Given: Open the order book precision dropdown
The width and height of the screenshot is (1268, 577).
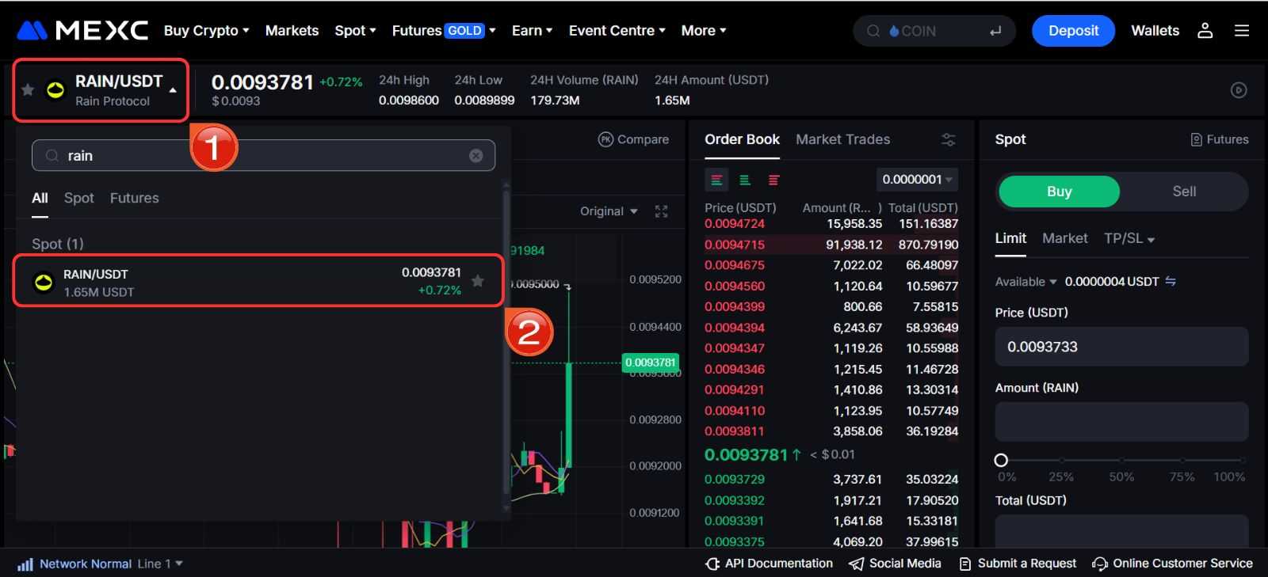Looking at the screenshot, I should 917,180.
